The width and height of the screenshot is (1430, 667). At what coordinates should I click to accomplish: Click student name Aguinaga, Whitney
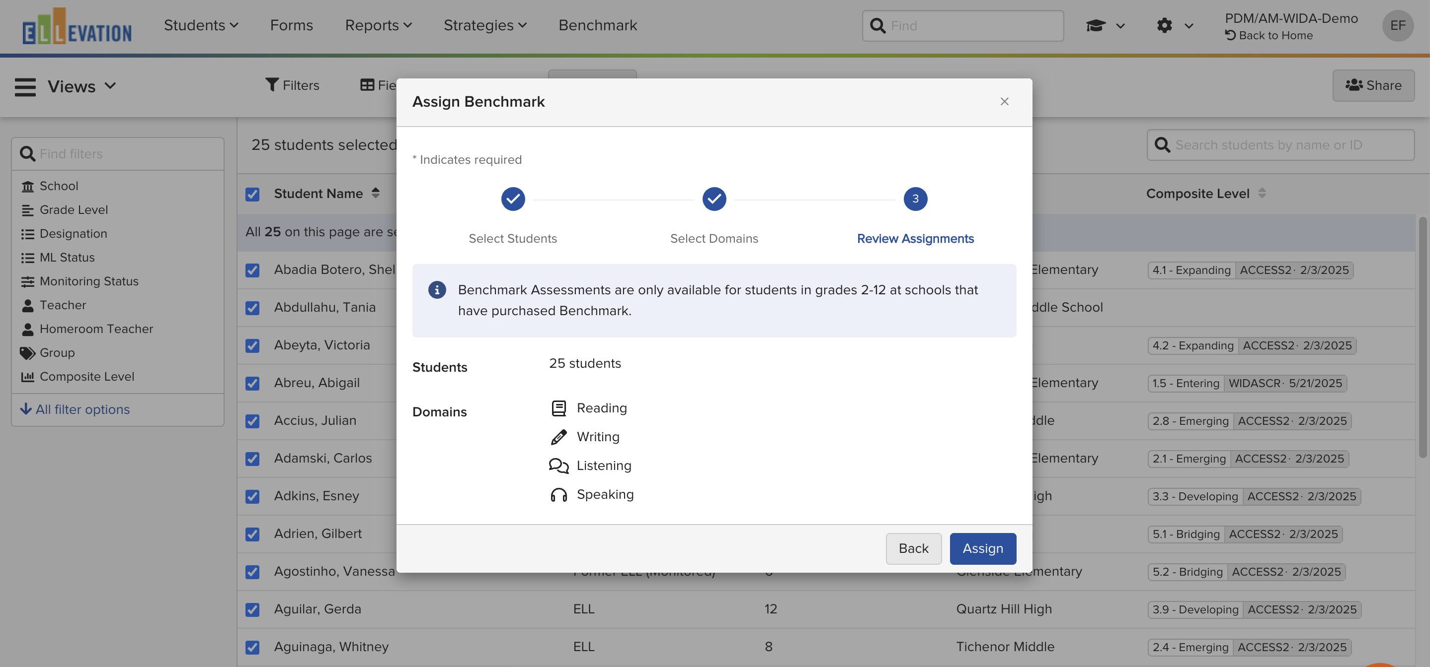coord(331,647)
